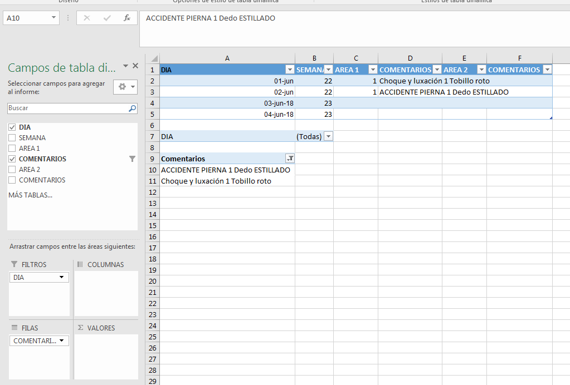The image size is (570, 385).
Task: Enable the SEMANA field checkbox
Action: coord(12,138)
